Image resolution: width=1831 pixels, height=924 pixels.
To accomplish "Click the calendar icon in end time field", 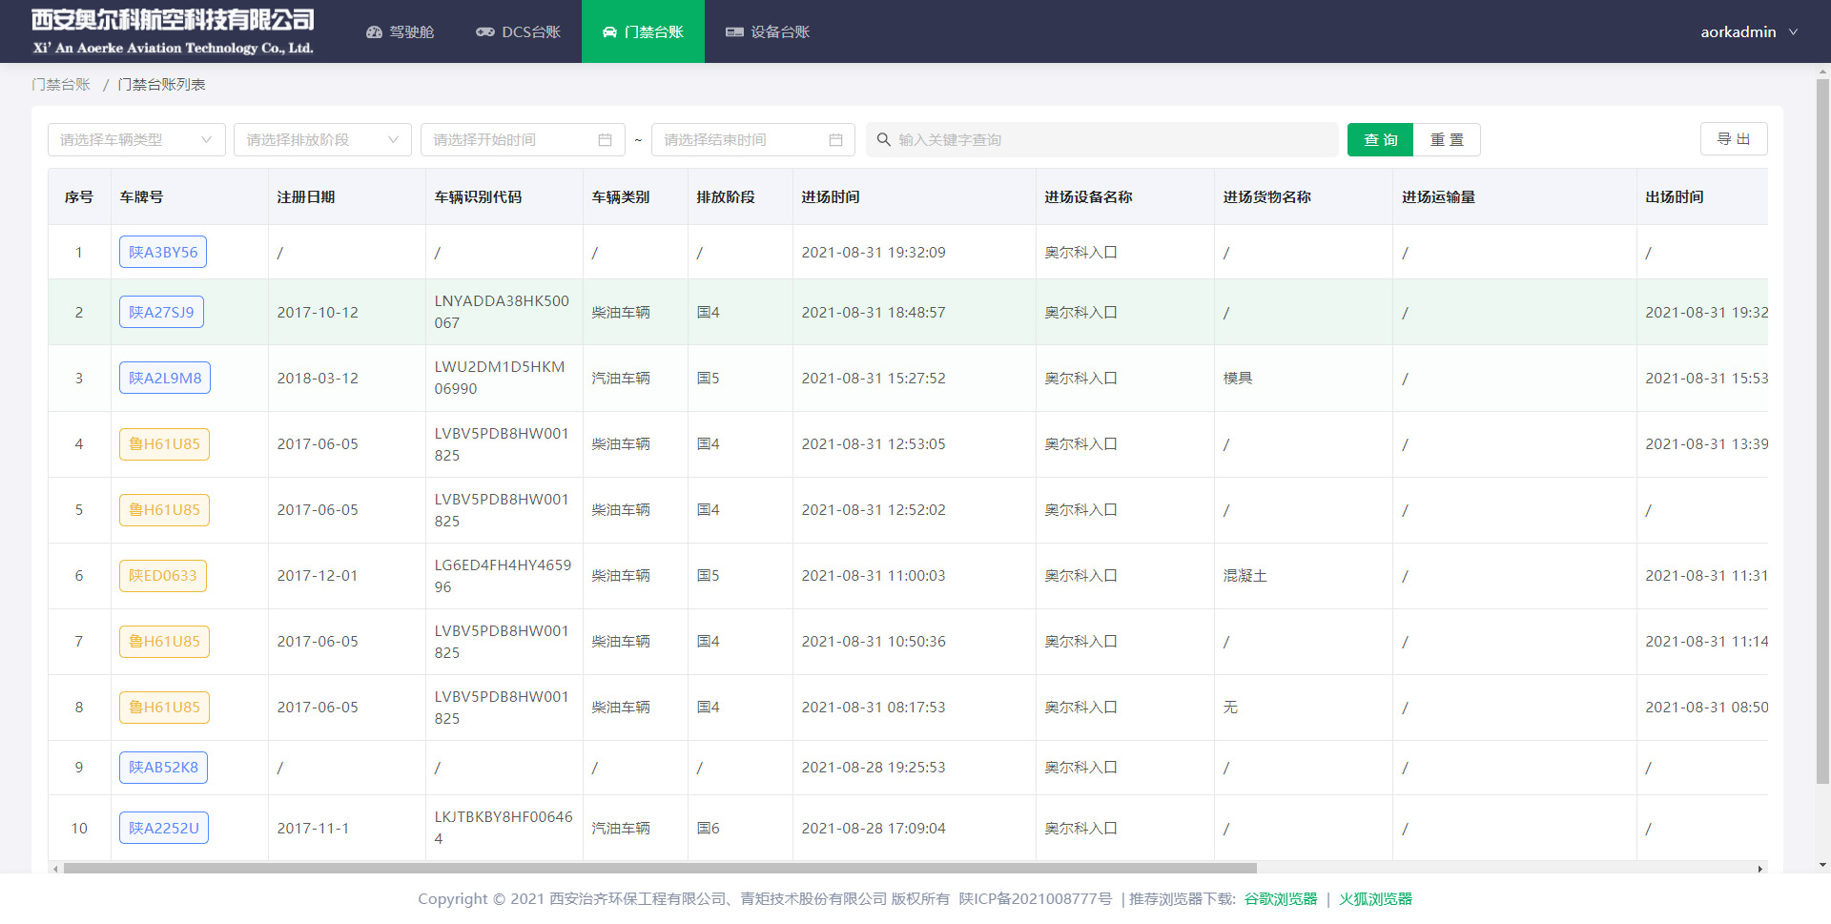I will pos(835,139).
